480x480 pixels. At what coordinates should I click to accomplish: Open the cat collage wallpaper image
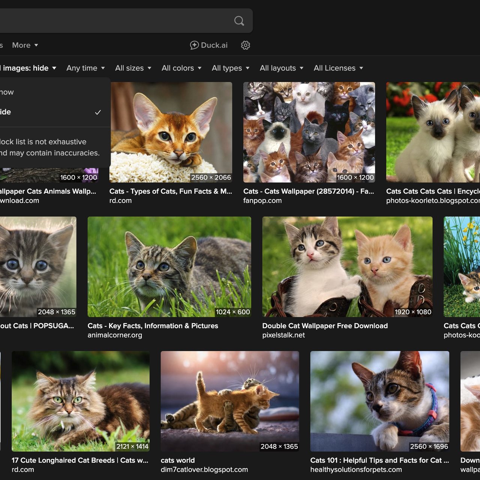pyautogui.click(x=309, y=132)
